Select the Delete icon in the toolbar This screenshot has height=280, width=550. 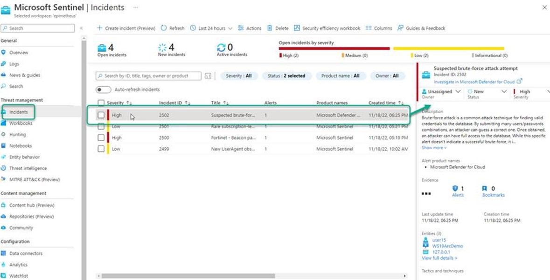[x=278, y=28]
